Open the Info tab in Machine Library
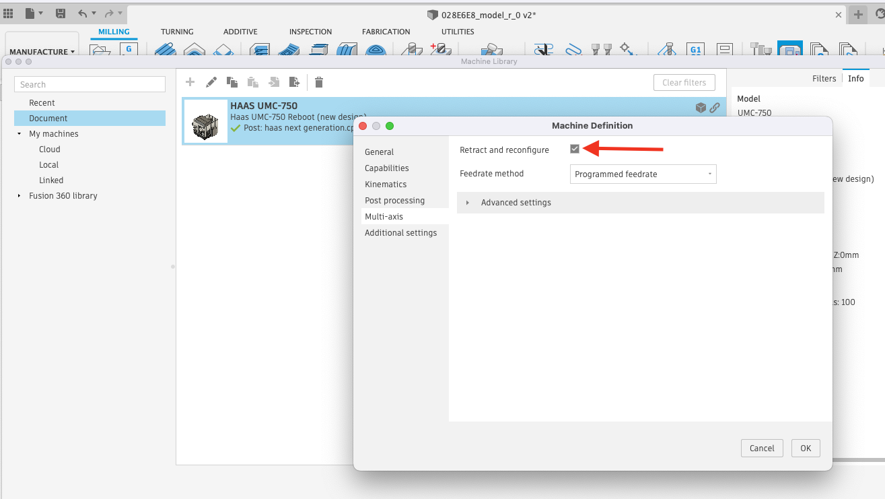Viewport: 885px width, 499px height. click(855, 79)
